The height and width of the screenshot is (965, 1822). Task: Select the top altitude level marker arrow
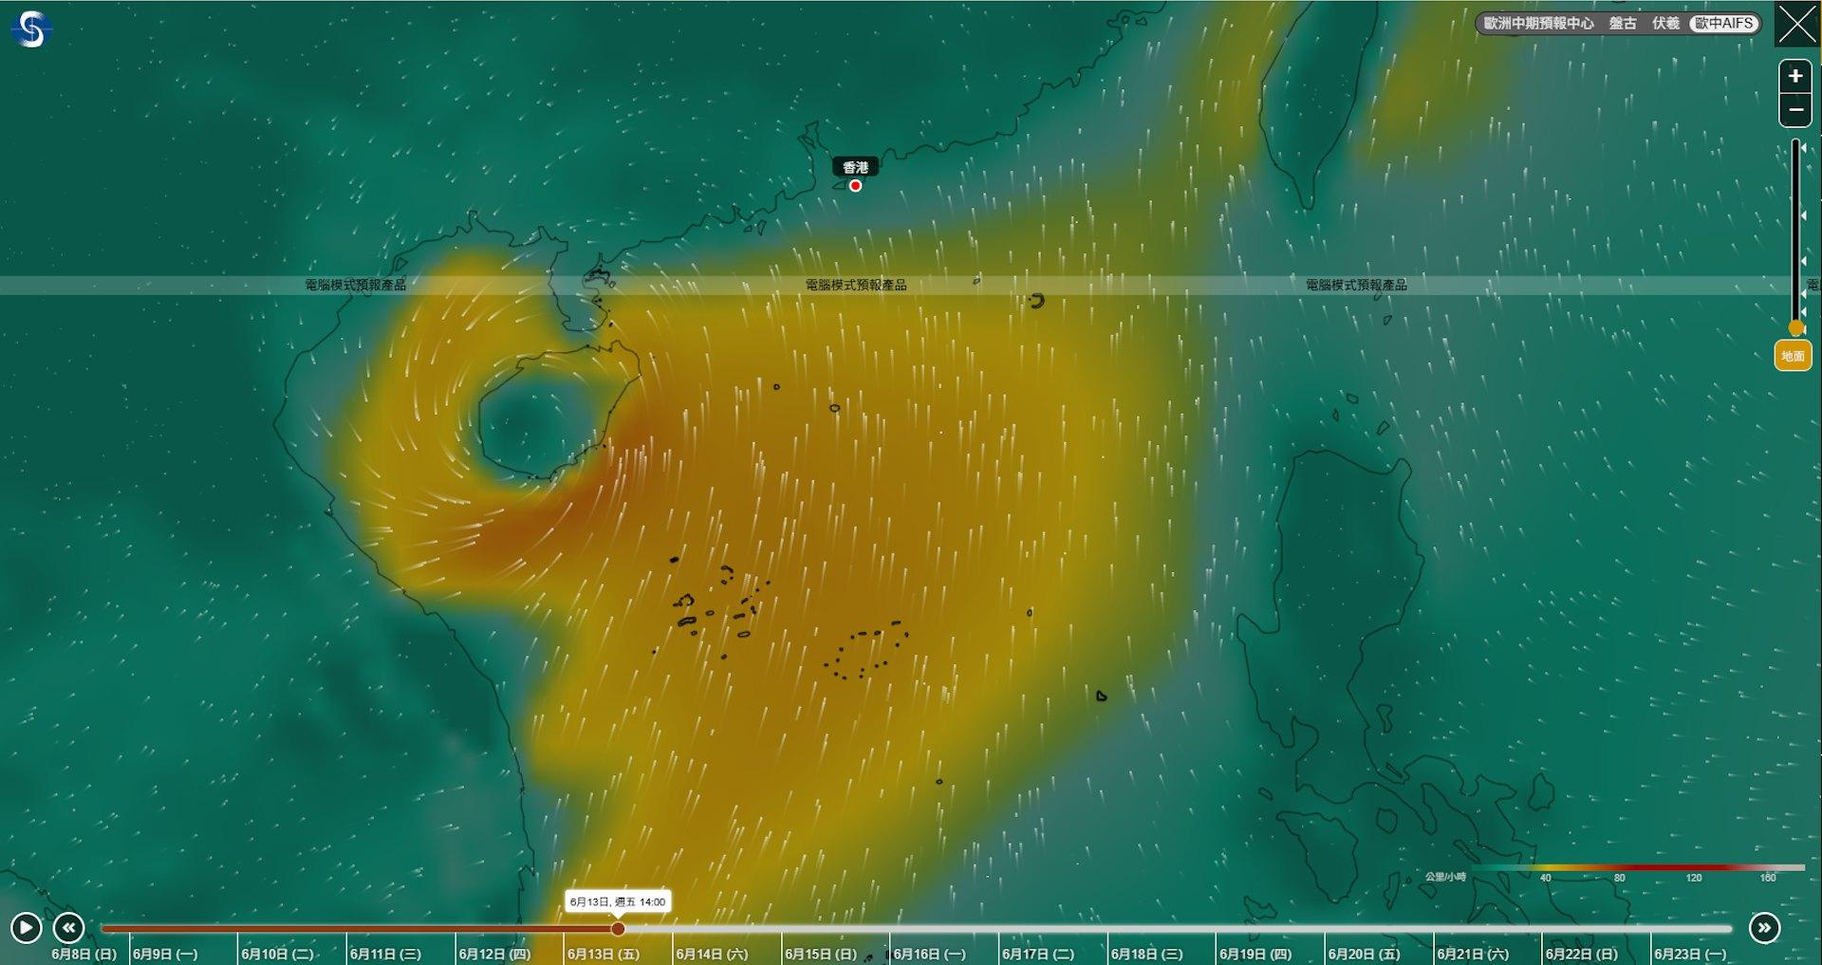point(1804,147)
